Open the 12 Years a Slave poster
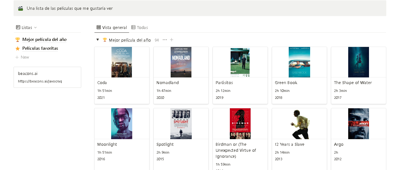Viewport: 403px width, 170px height. (299, 124)
